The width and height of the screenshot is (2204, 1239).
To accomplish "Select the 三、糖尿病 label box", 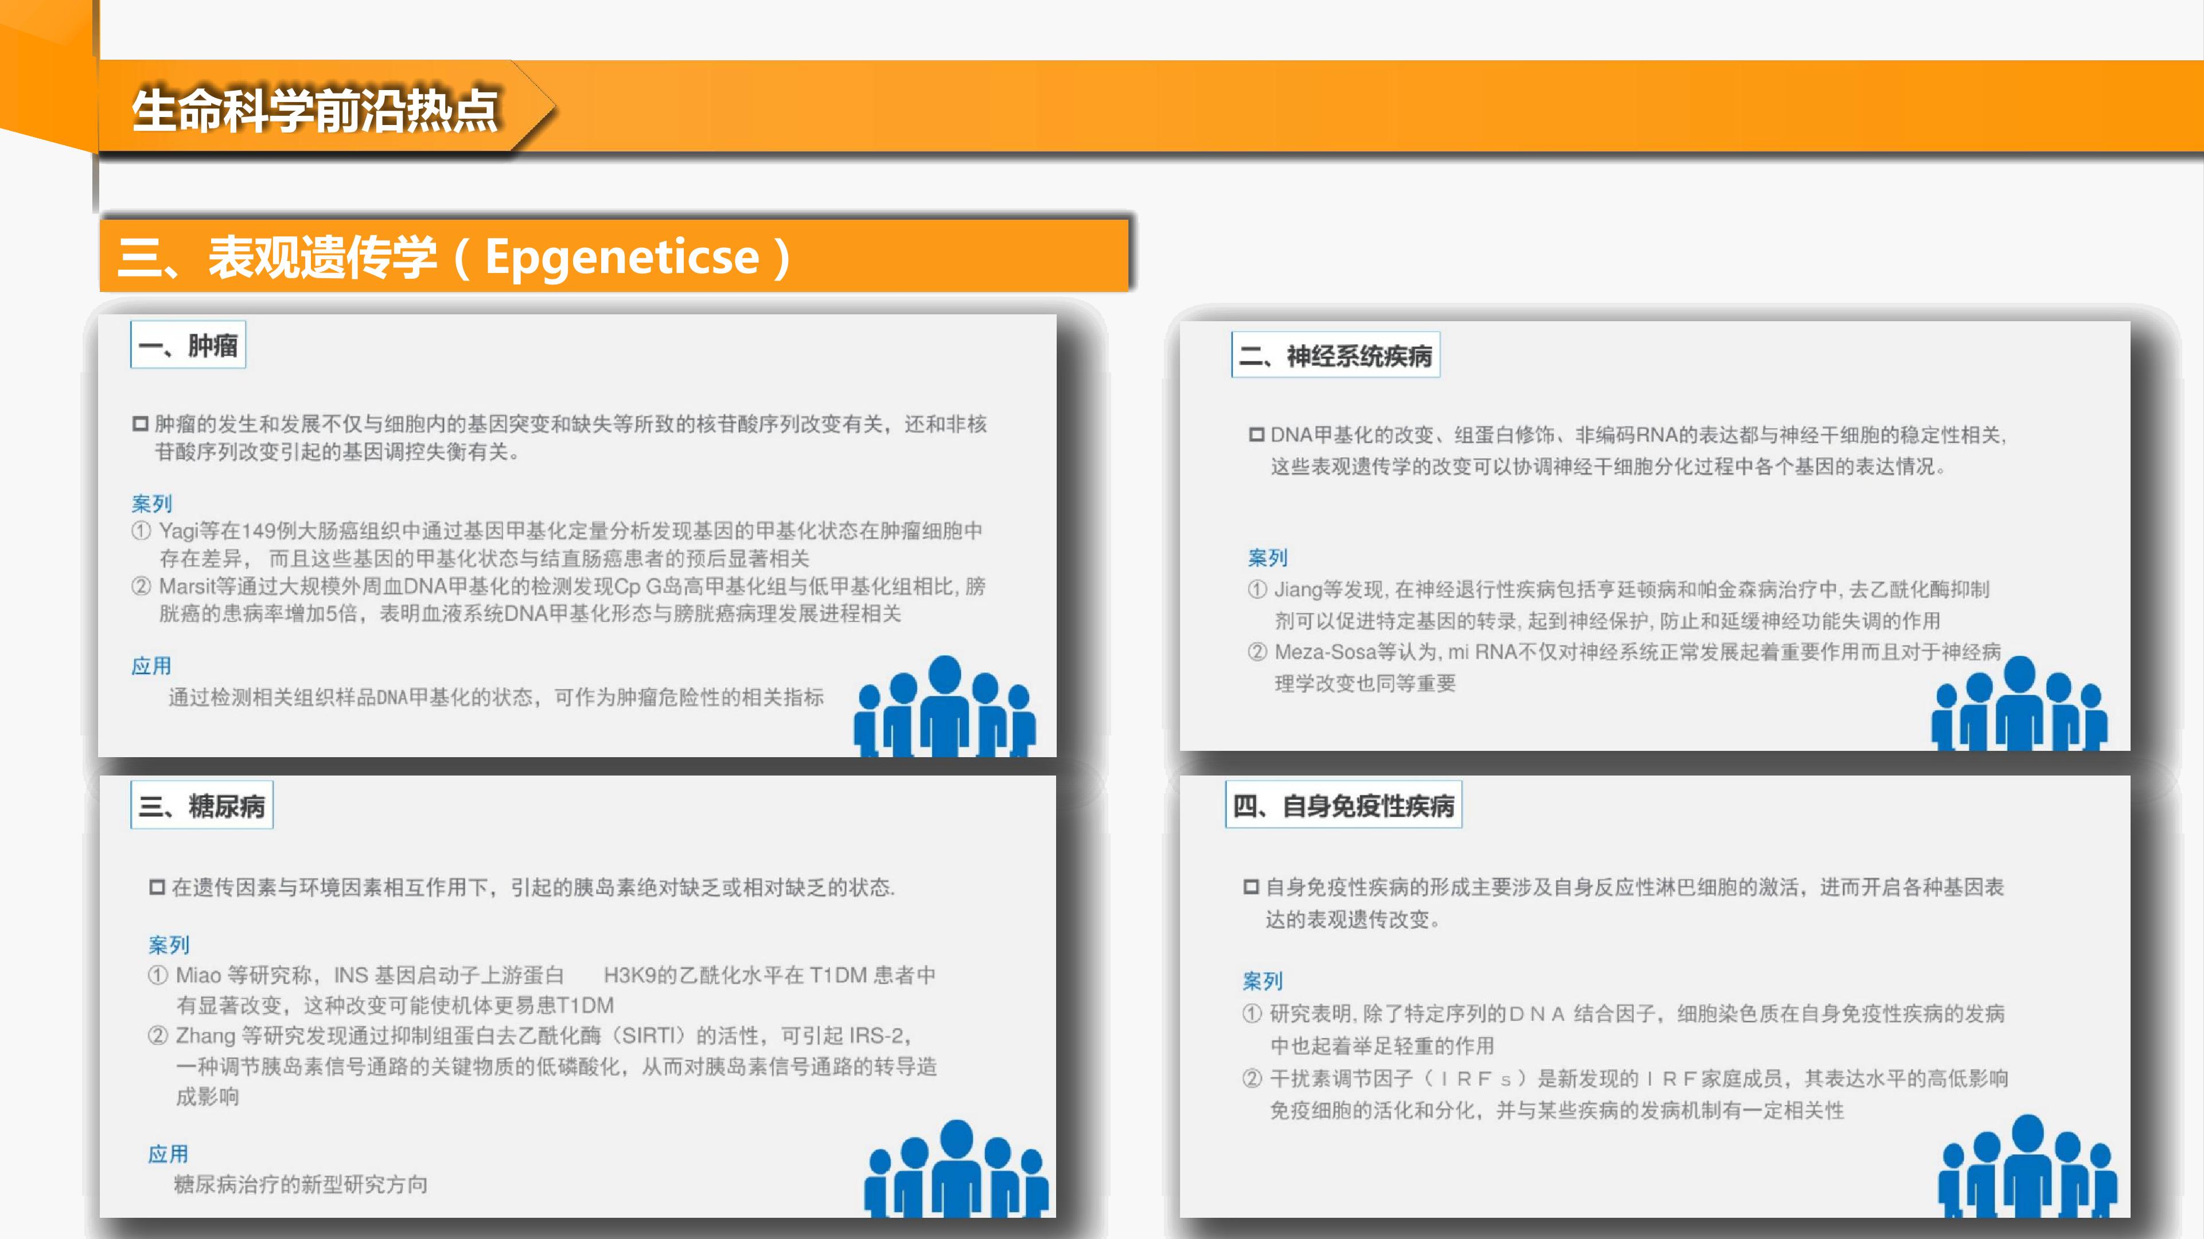I will (202, 805).
